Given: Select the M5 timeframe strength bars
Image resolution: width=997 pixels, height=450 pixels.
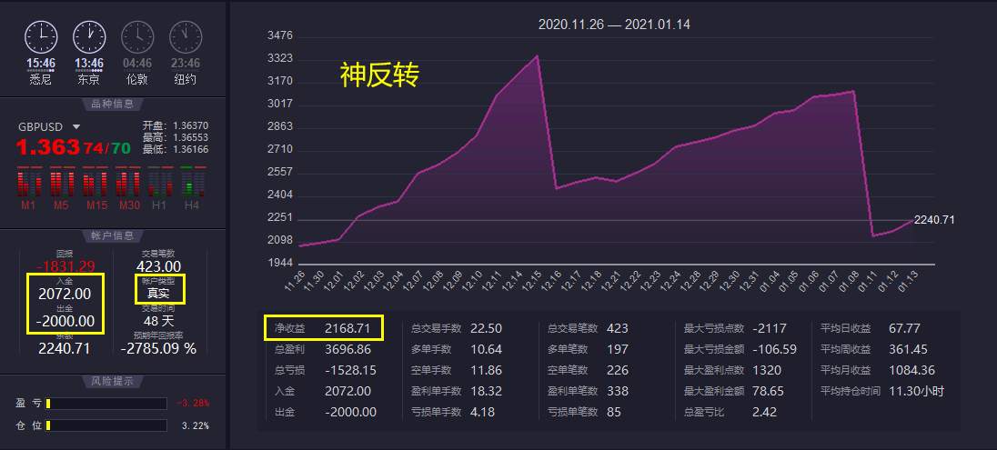Looking at the screenshot, I should (62, 183).
